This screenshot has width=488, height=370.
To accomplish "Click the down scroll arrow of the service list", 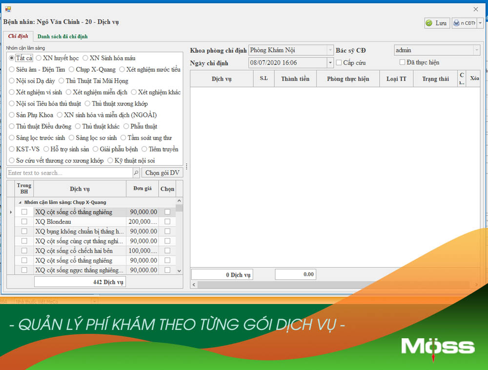I will (179, 270).
